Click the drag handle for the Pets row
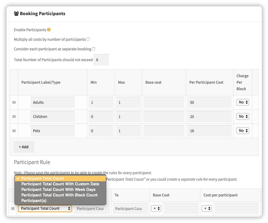268x223 pixels. pyautogui.click(x=14, y=131)
